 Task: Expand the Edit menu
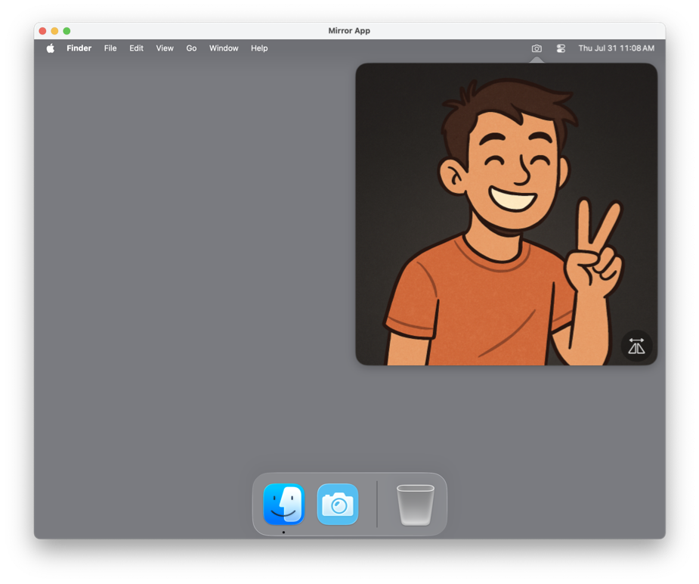tap(136, 48)
